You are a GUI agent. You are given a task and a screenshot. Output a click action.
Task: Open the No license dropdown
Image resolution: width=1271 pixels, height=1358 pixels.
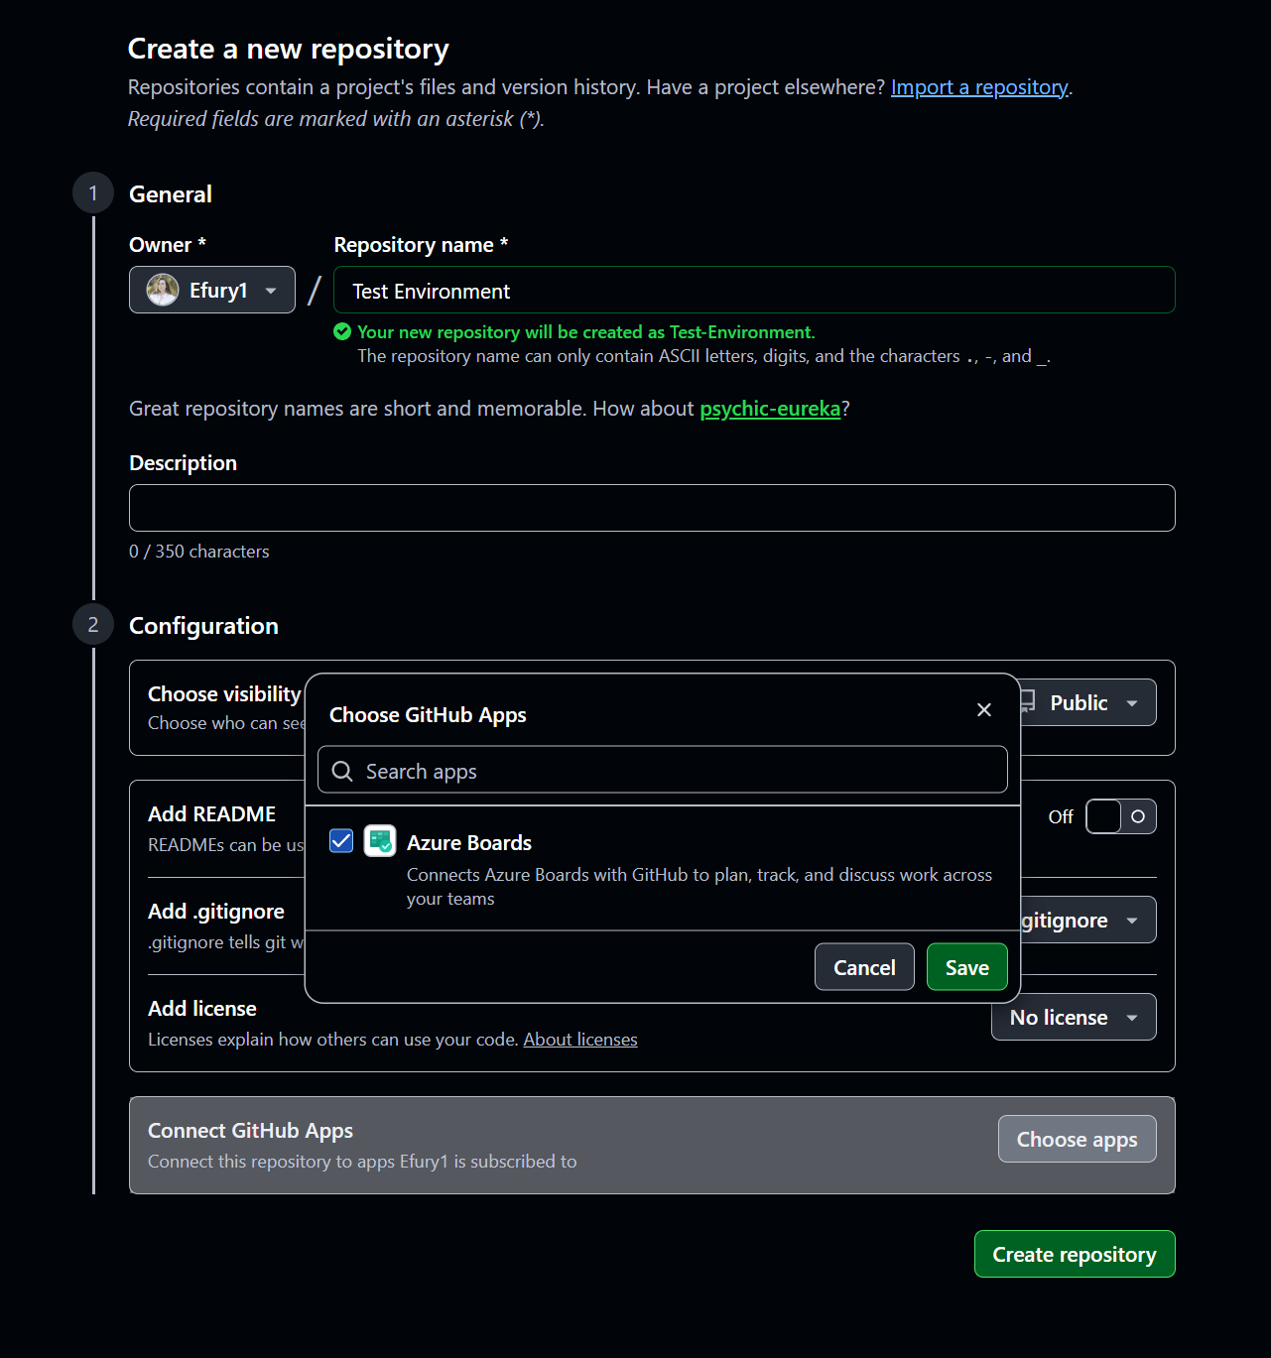[x=1074, y=1017]
